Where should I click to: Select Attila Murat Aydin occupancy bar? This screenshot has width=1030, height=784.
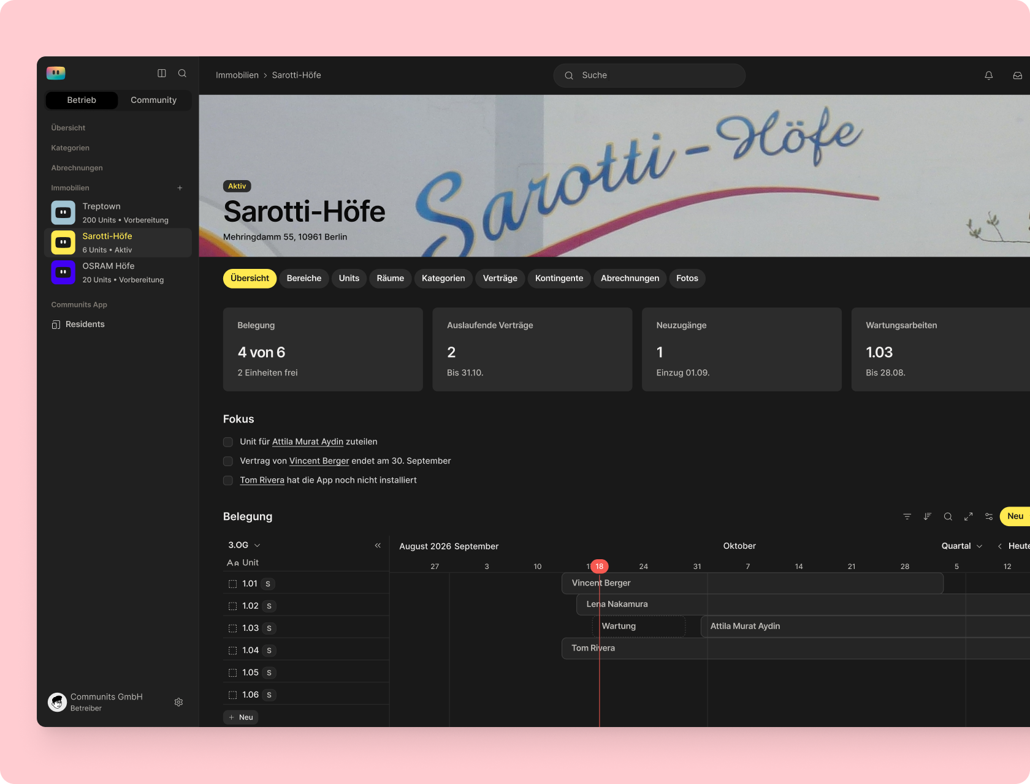pyautogui.click(x=865, y=626)
